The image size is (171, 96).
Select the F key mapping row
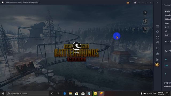coord(168,74)
